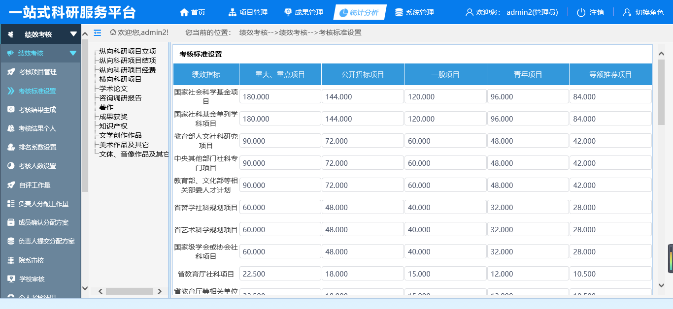
Task: Click the 切换角色 user switch icon
Action: pos(627,12)
